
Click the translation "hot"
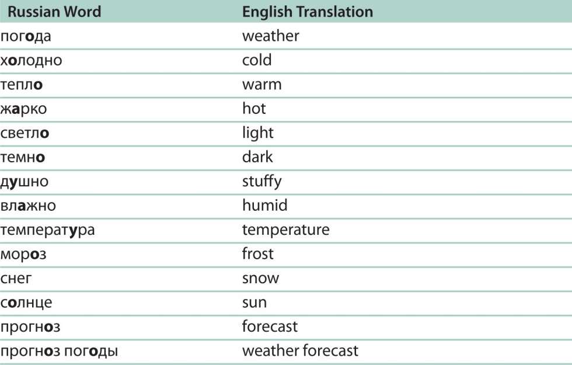click(254, 109)
